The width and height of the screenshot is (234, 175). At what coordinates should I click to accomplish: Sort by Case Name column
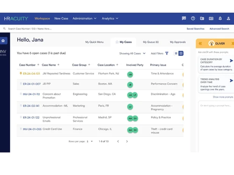click(x=51, y=65)
